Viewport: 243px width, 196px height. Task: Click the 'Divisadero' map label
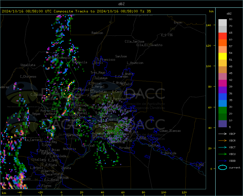click(x=132, y=94)
